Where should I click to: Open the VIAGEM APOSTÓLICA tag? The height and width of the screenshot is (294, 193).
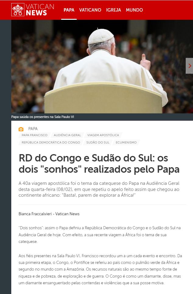tap(103, 135)
